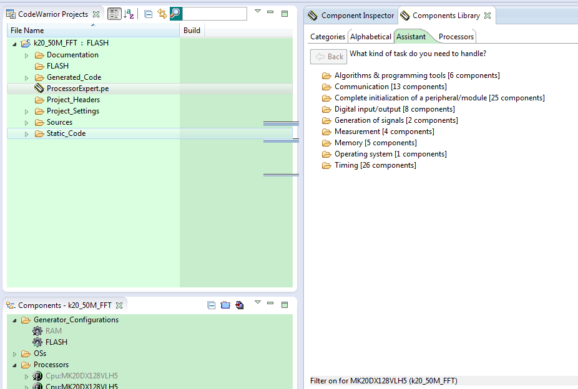Open Digital input/output [8 components] category
Image resolution: width=578 pixels, height=389 pixels.
tap(394, 109)
